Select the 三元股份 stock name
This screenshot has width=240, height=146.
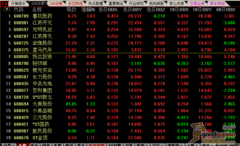pyautogui.click(x=42, y=117)
